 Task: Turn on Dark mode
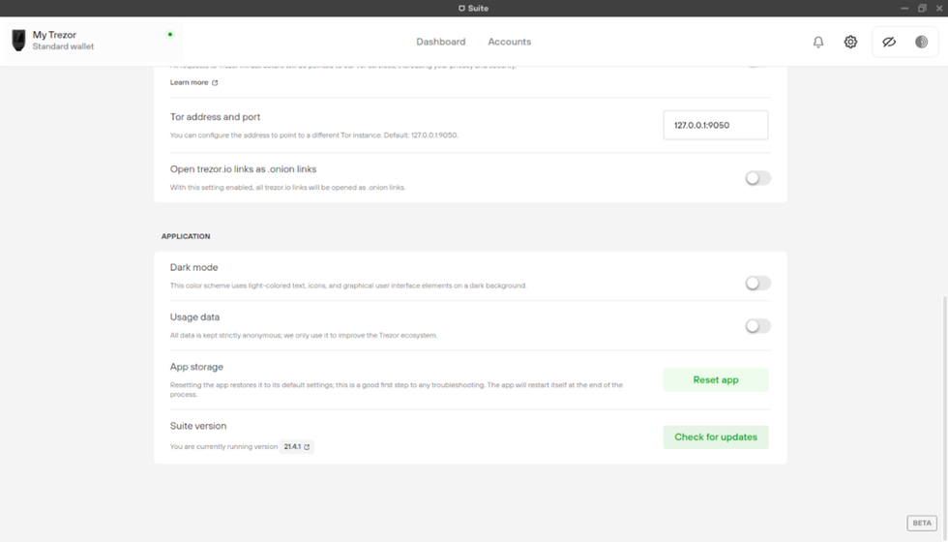[757, 284]
